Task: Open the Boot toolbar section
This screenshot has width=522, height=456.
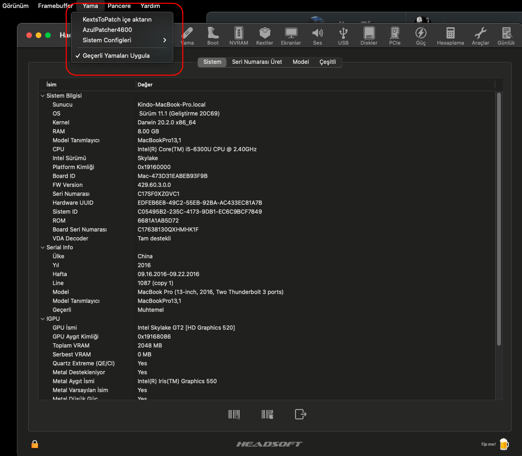Action: pyautogui.click(x=213, y=36)
